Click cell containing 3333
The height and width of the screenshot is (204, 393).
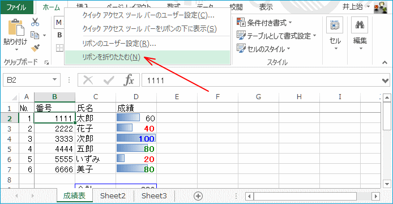pos(54,139)
